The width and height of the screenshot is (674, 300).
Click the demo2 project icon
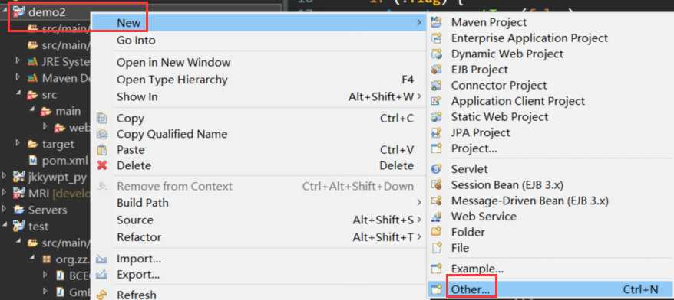coord(18,12)
